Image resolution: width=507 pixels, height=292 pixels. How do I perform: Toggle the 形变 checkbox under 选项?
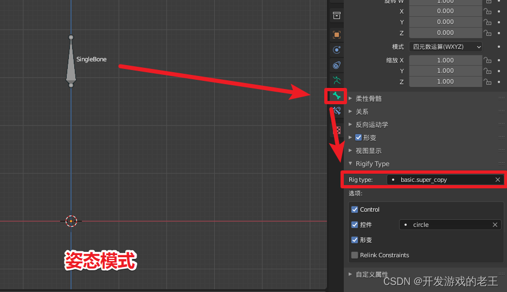(x=355, y=240)
